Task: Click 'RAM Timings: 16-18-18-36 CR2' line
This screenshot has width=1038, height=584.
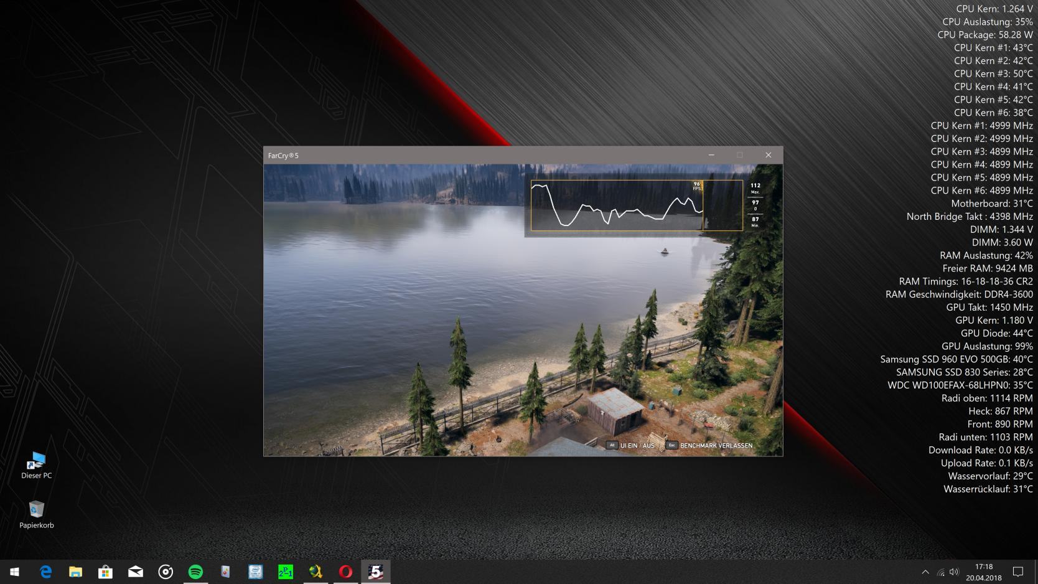Action: pos(966,281)
